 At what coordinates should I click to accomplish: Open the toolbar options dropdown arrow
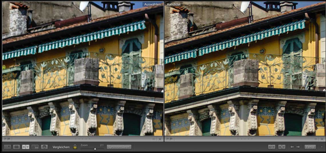(322, 147)
